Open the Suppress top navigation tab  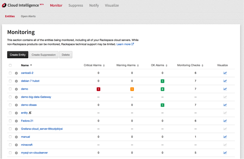click(x=76, y=5)
